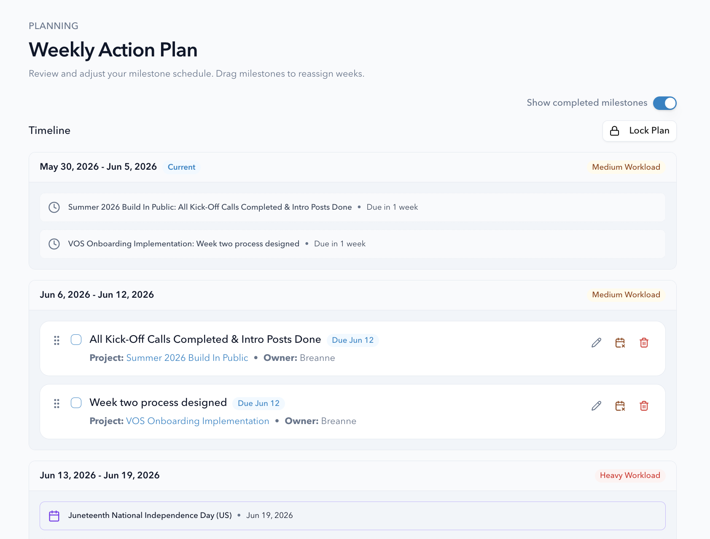
Task: Click the Heavy Workload badge
Action: click(x=630, y=475)
